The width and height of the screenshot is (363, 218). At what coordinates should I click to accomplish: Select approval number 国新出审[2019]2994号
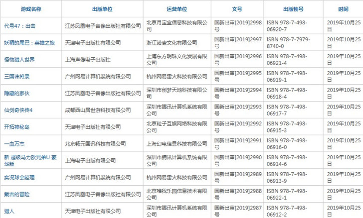(x=238, y=94)
